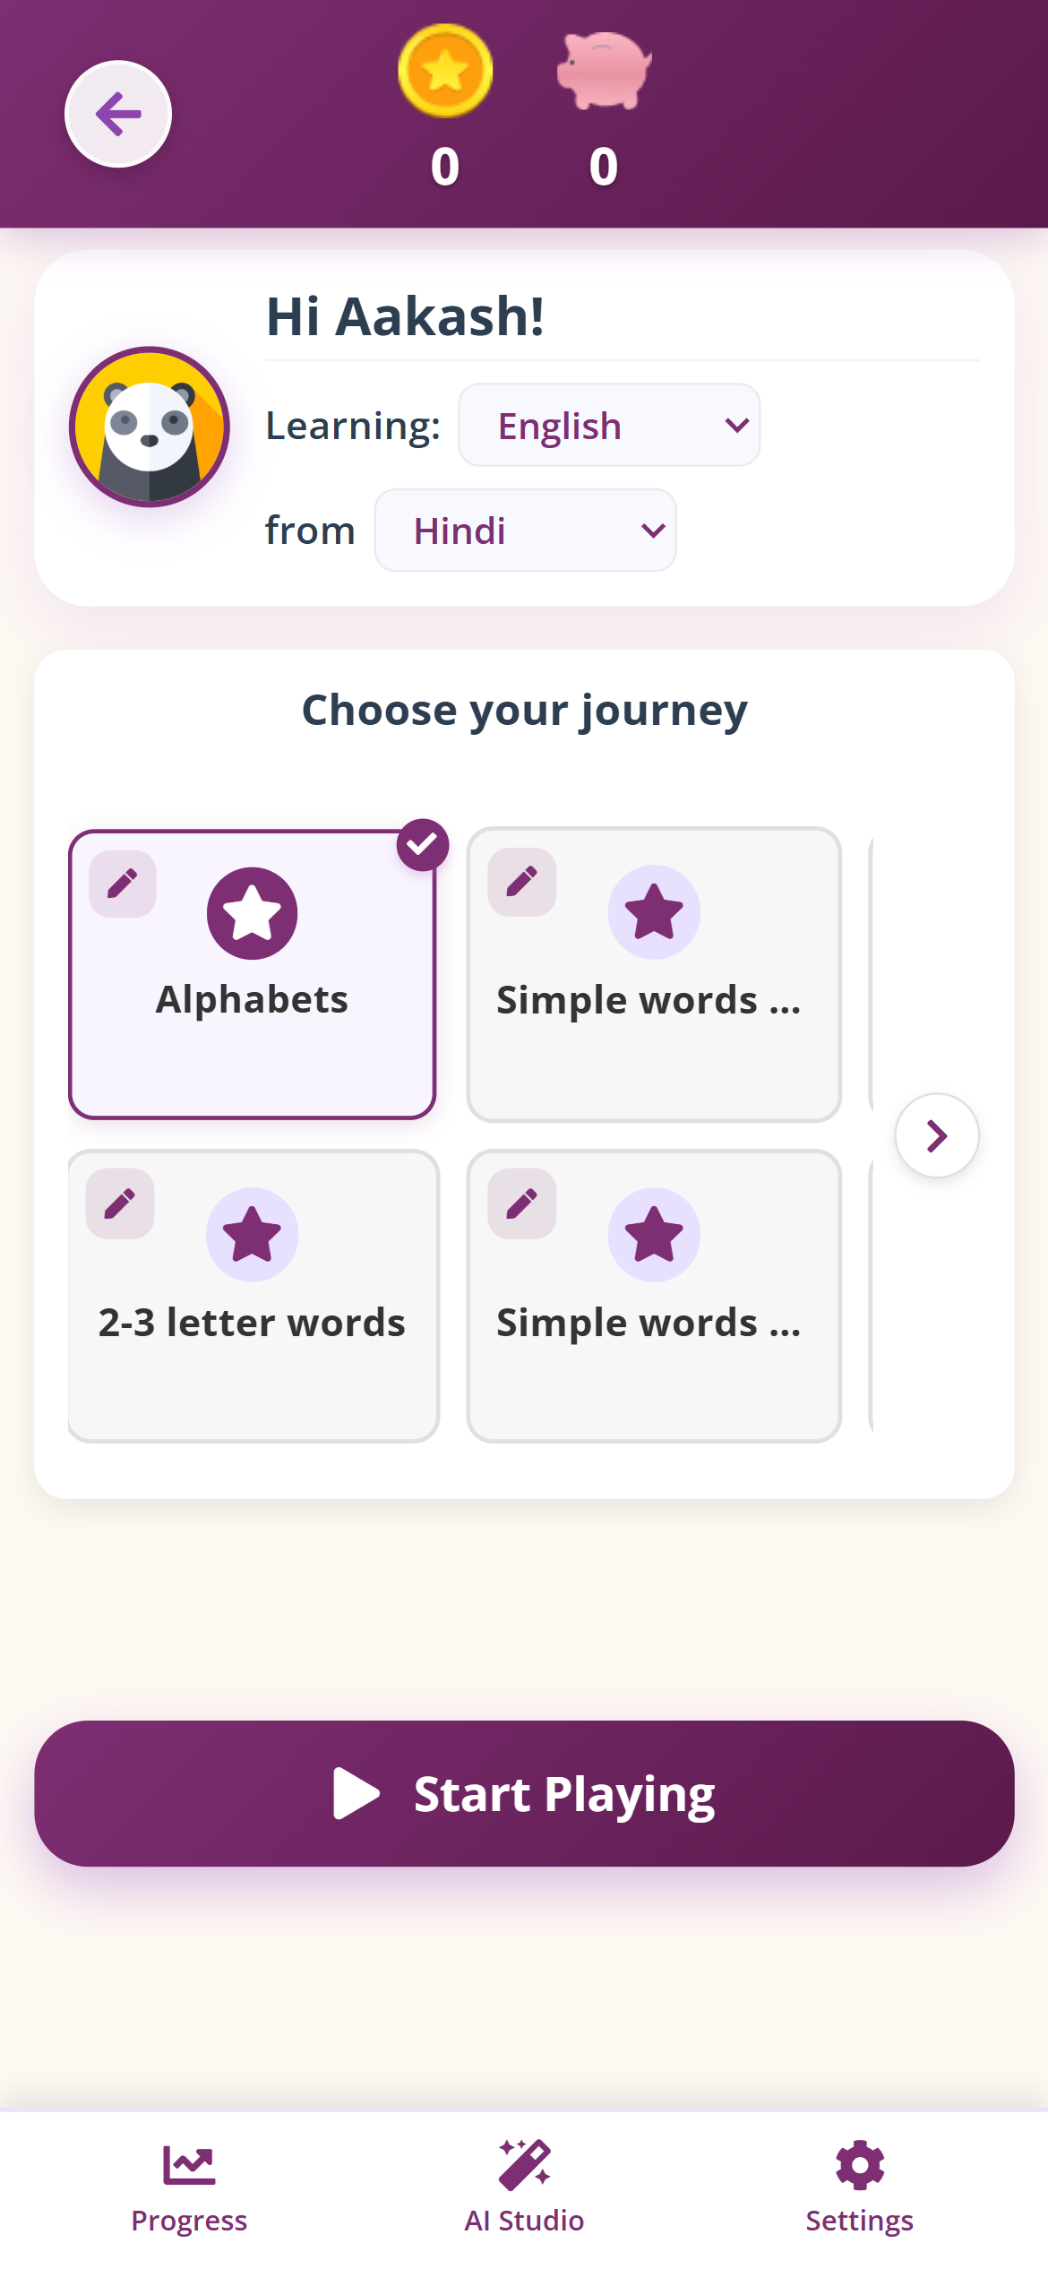This screenshot has height=2269, width=1048.
Task: Click the play triangle inside Start Playing
Action: point(358,1794)
